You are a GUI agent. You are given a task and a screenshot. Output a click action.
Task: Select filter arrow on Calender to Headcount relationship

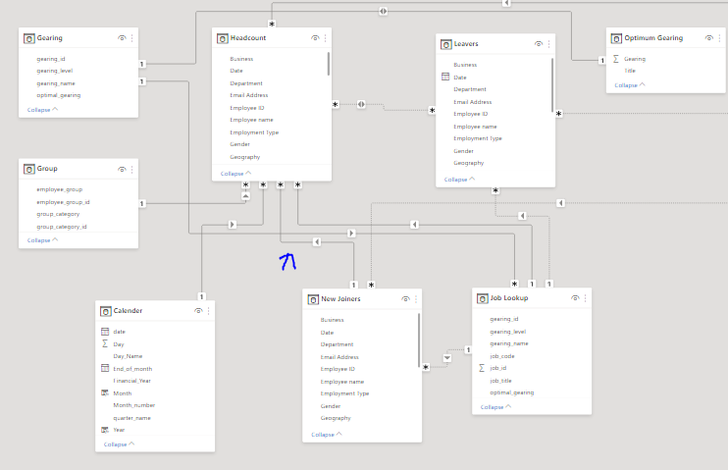233,225
